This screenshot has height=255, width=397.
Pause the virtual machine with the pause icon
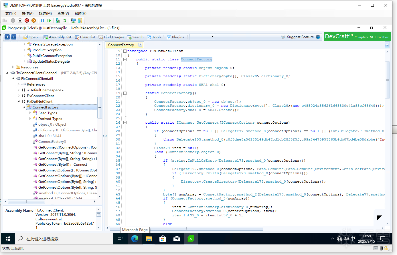coord(42,21)
